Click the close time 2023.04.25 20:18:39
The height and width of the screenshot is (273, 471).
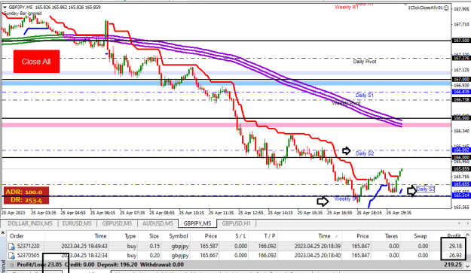point(317,247)
